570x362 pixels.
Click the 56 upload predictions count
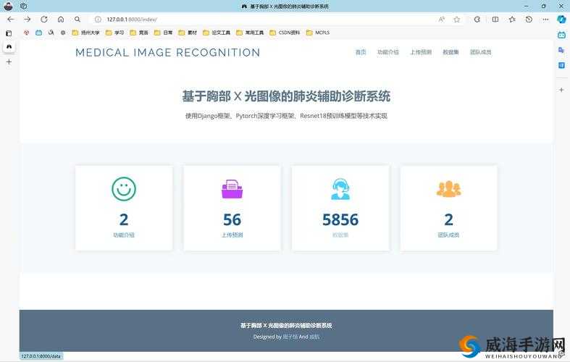click(232, 219)
